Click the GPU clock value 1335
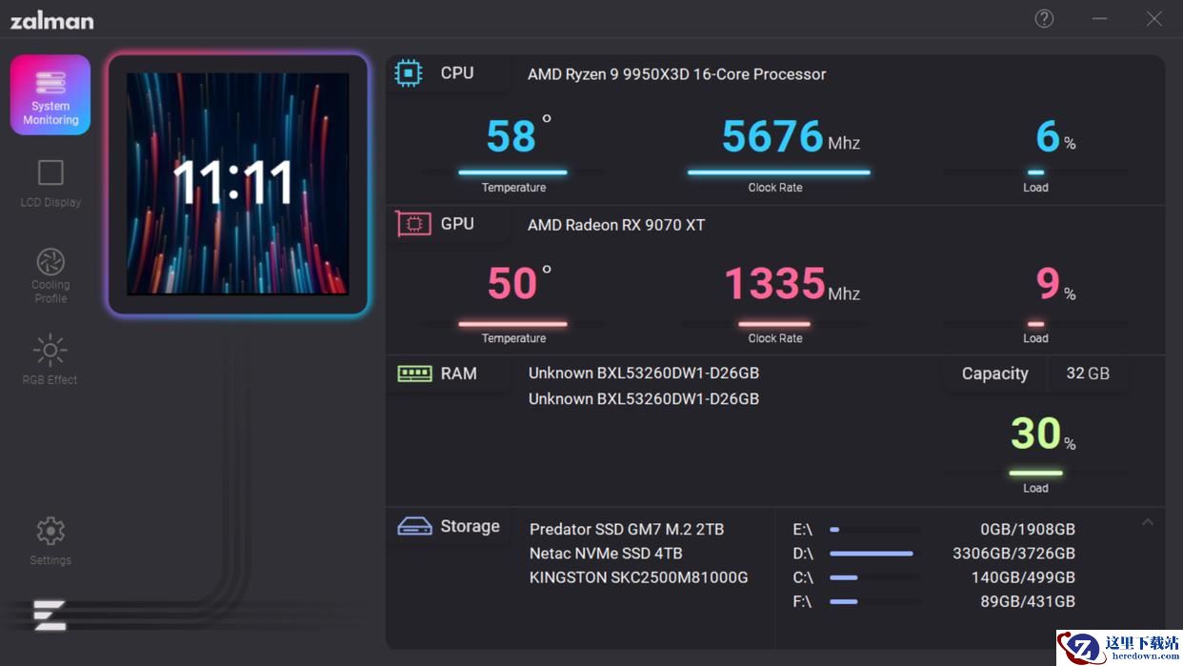 pos(775,284)
